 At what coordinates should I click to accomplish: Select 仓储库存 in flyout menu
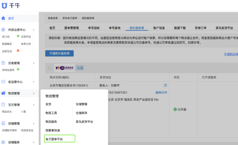coord(81,113)
